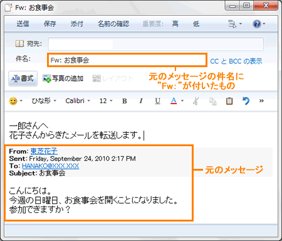Click the copy icon
The width and height of the screenshot is (282, 241).
pyautogui.click(x=213, y=101)
